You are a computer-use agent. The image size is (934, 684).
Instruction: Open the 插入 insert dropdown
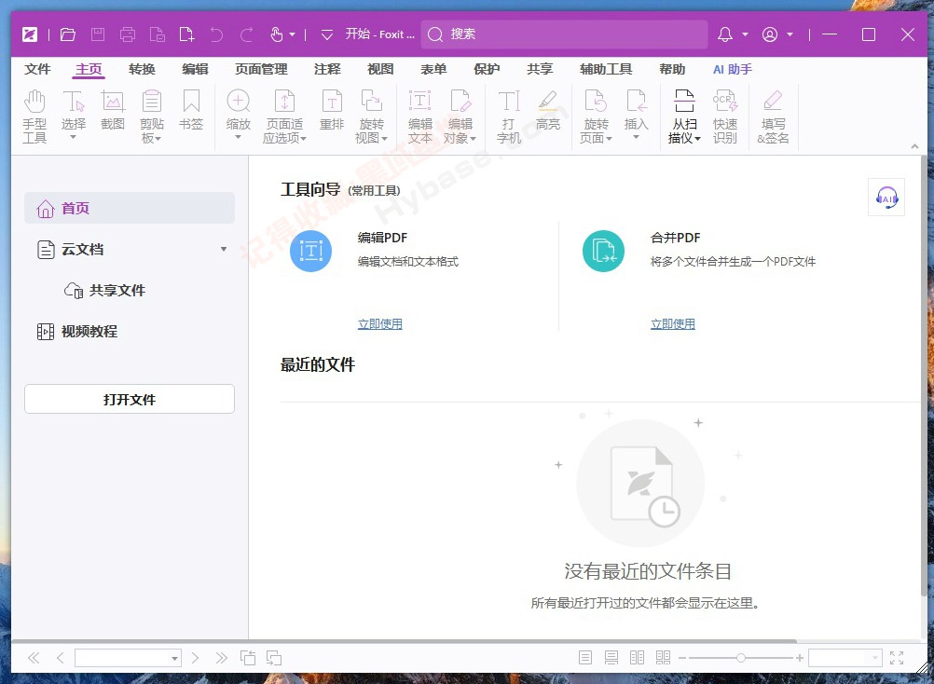tap(636, 138)
